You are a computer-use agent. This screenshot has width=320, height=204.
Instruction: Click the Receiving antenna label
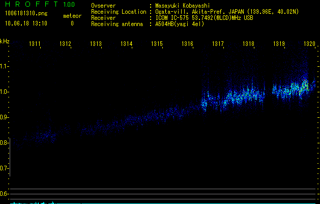[117, 24]
